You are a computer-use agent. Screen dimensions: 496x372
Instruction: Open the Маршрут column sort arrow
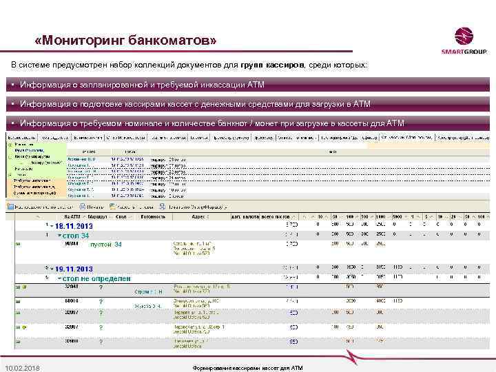coord(110,217)
